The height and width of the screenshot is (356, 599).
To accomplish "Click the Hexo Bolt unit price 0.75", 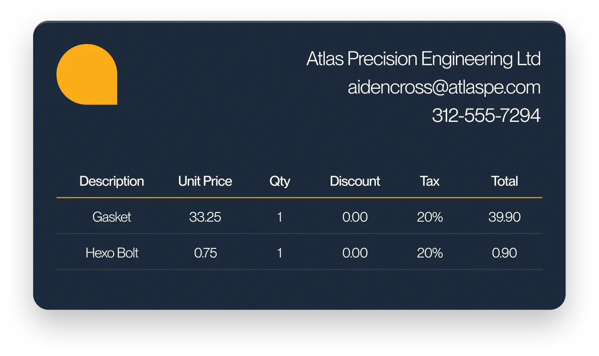I will [206, 253].
